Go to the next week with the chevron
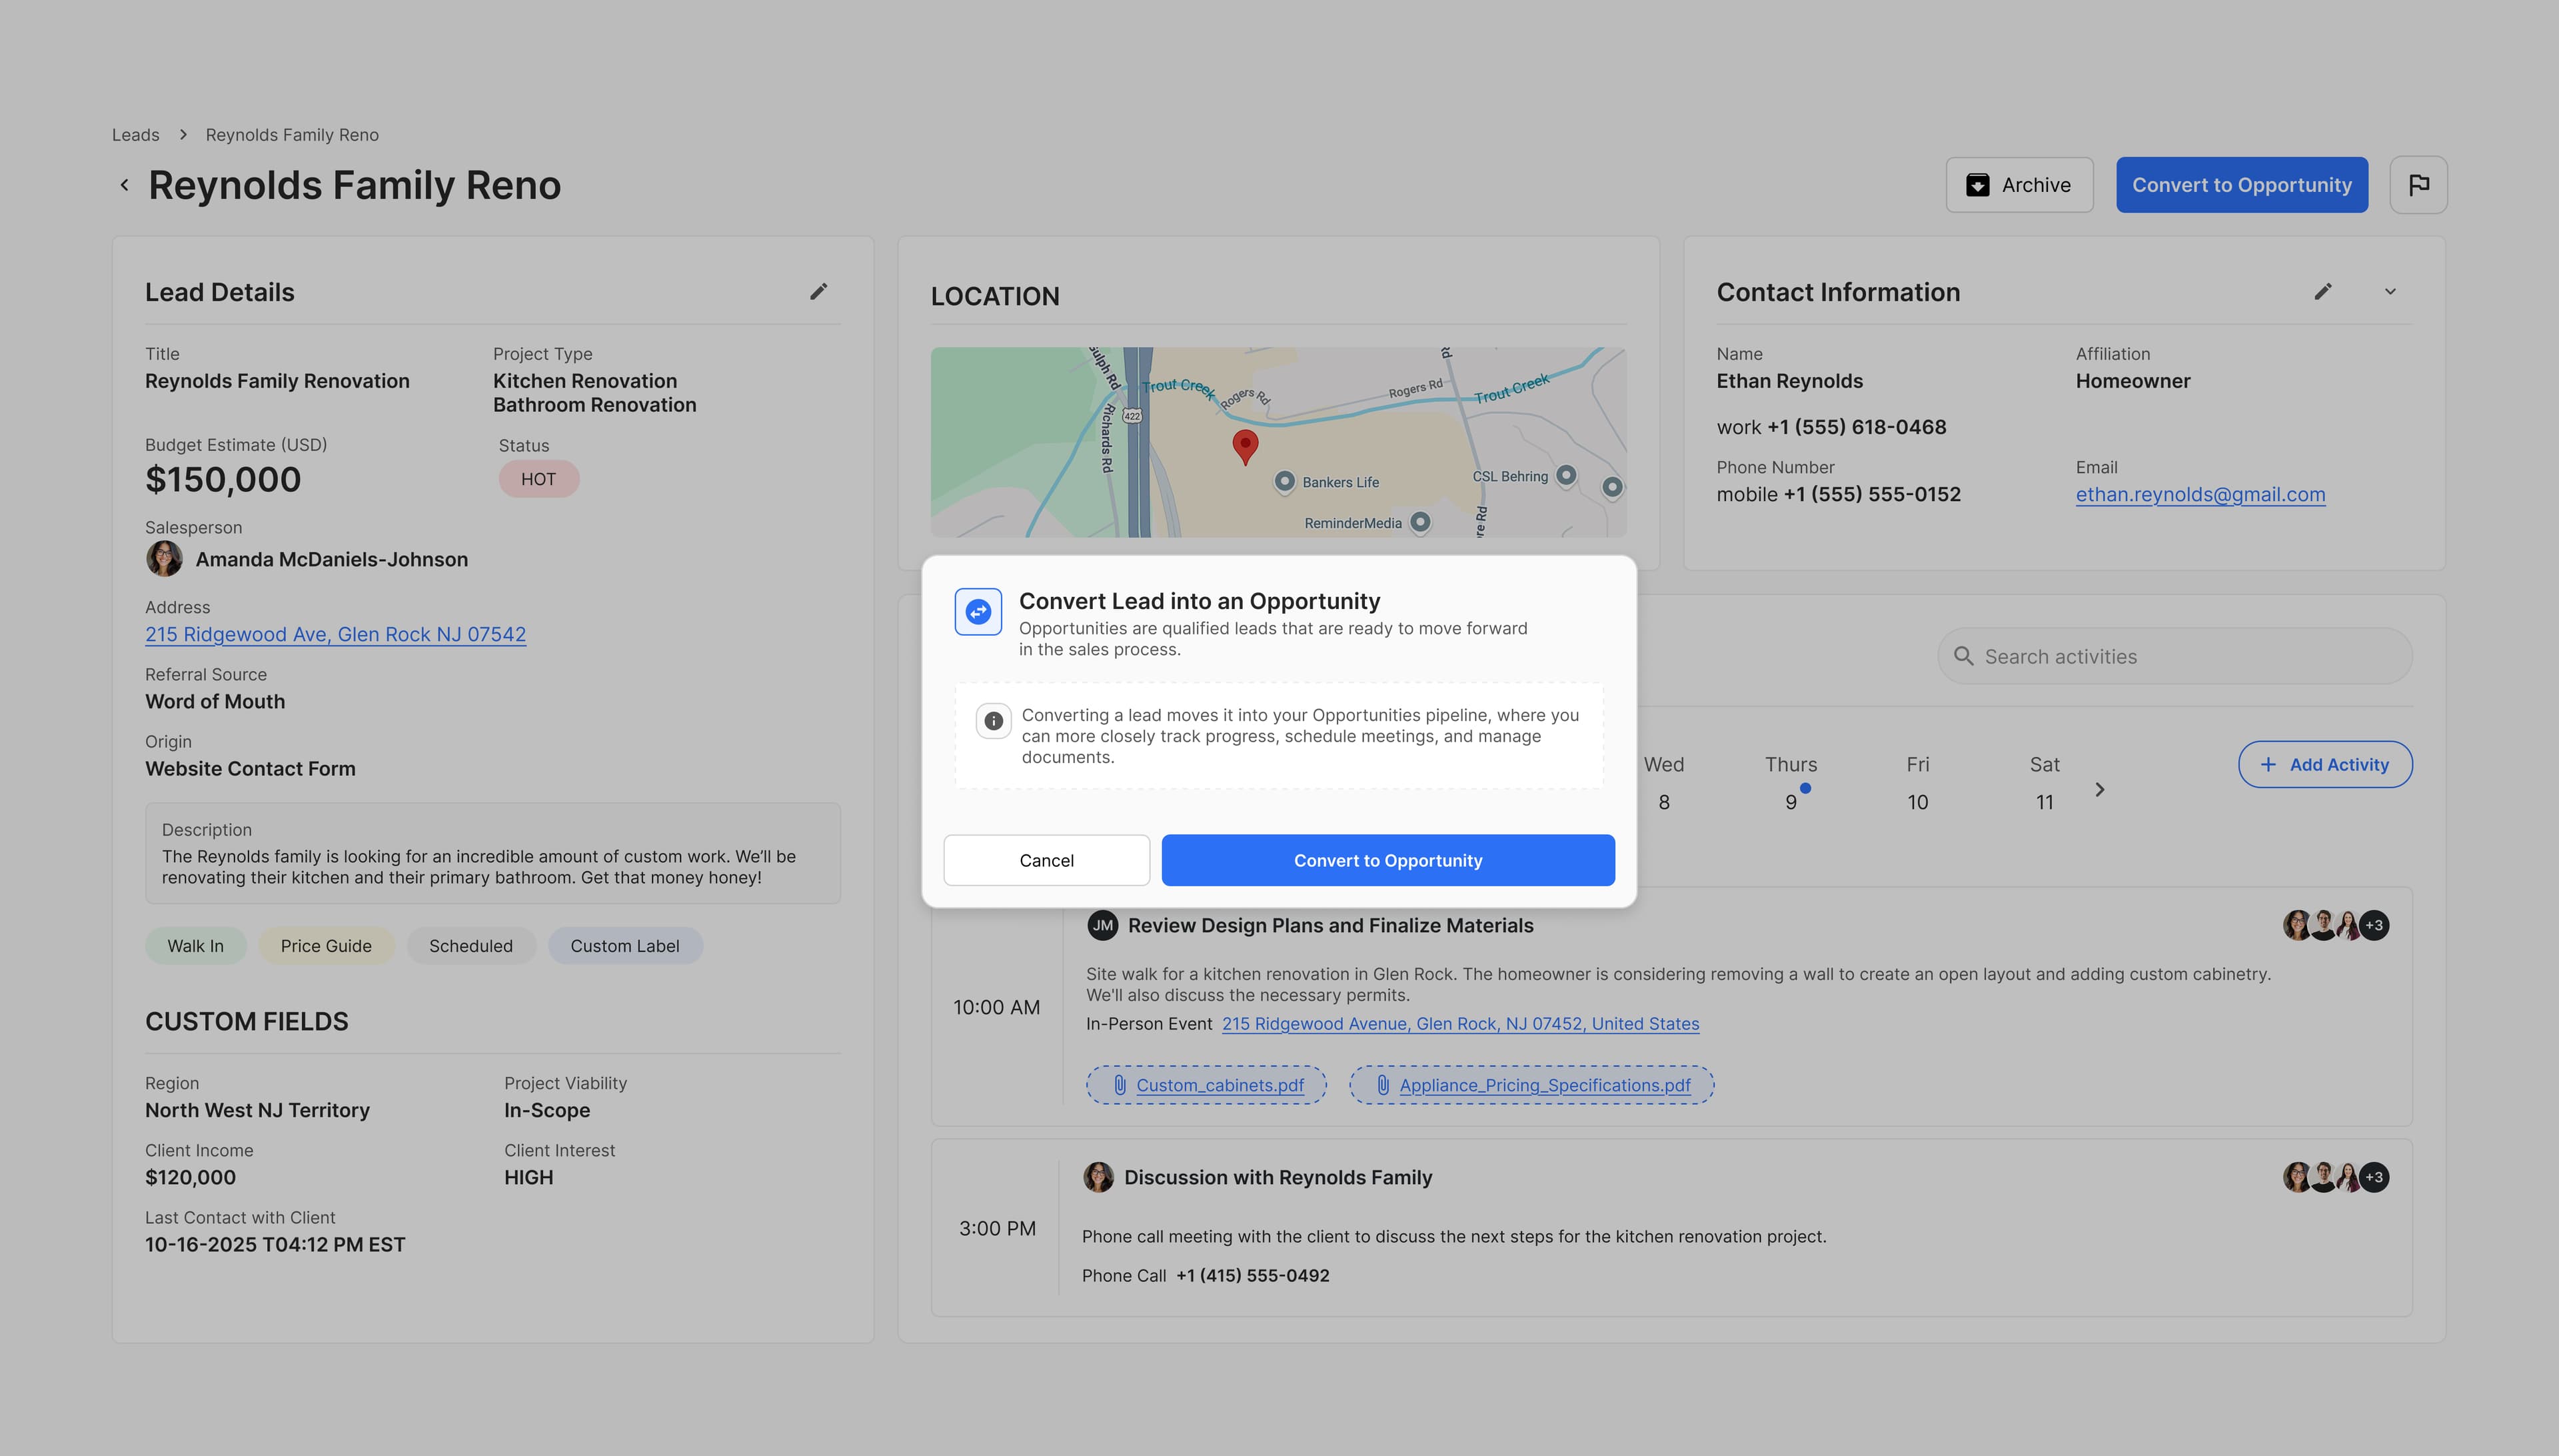Screen dimensions: 2559x1456 point(2100,789)
